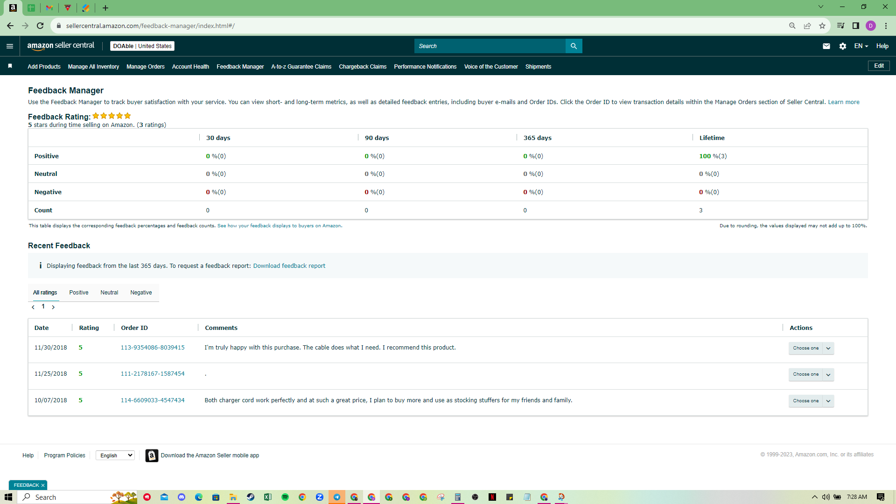896x504 pixels.
Task: Close the FEEDBACK widget
Action: (43, 485)
